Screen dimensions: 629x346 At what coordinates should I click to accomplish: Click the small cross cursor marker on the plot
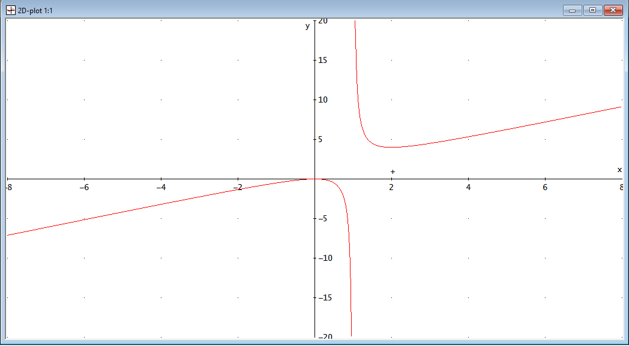(393, 172)
